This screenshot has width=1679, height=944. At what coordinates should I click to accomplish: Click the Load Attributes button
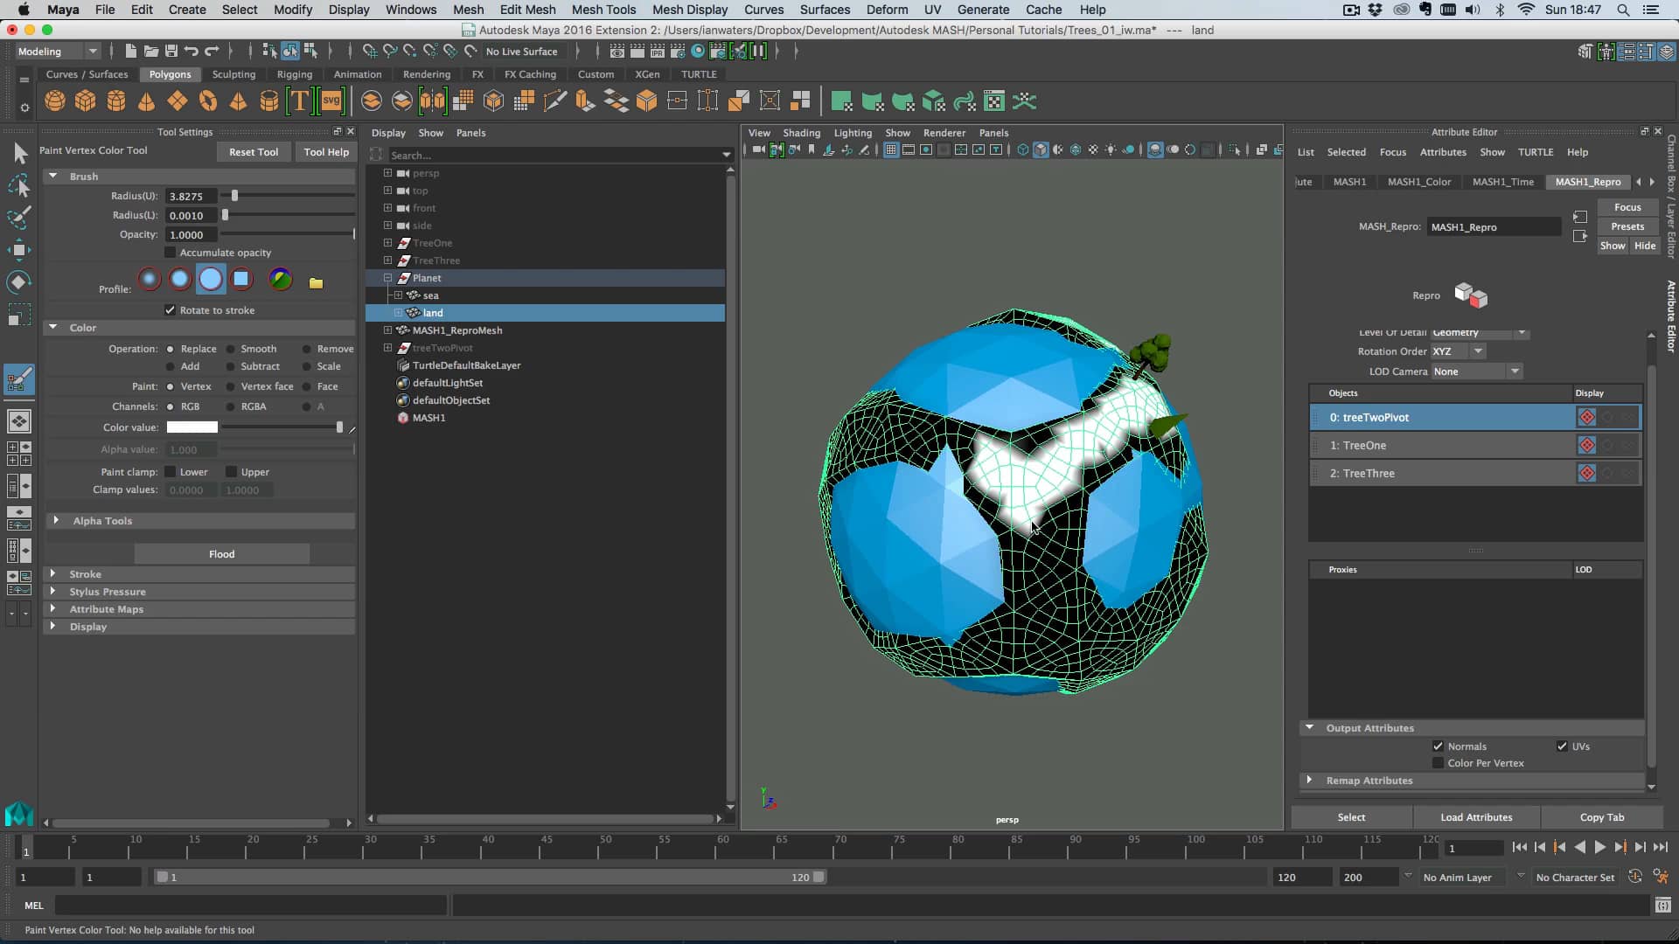1476,816
